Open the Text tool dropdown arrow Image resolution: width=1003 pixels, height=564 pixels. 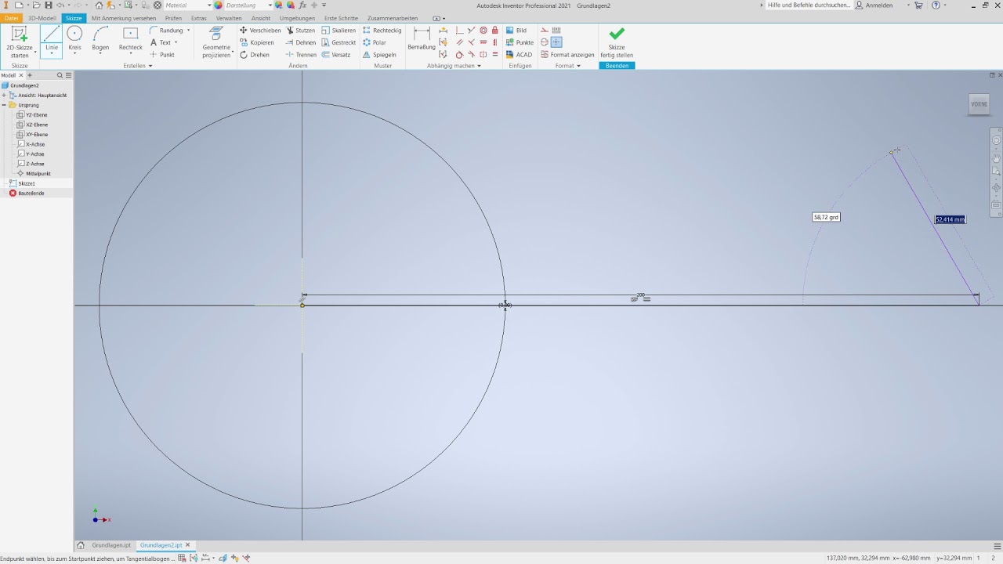pos(176,42)
